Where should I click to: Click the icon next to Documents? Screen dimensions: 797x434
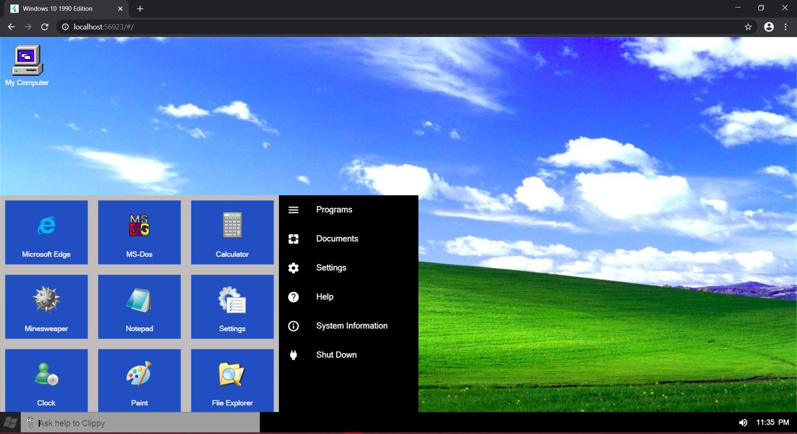coord(294,239)
